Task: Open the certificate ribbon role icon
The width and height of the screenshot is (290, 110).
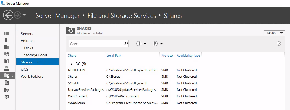Action: (7, 54)
